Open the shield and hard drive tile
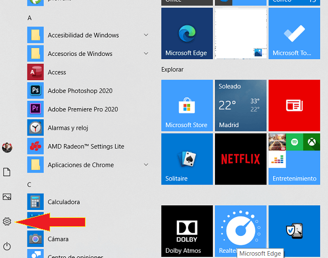Image resolution: width=328 pixels, height=258 pixels. tap(294, 231)
